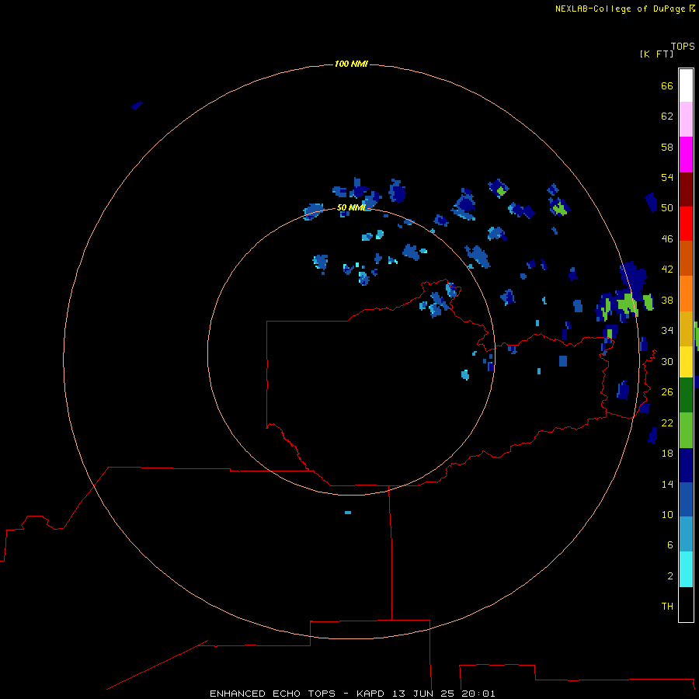Screen dimensions: 699x699
Task: Click the white swatch in the legend
Action: coord(686,85)
